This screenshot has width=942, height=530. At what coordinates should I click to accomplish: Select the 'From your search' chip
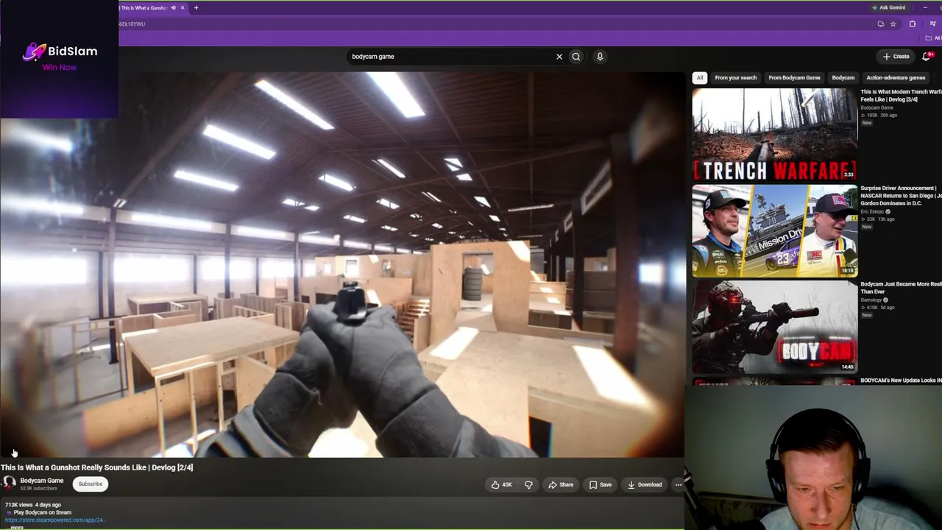735,77
